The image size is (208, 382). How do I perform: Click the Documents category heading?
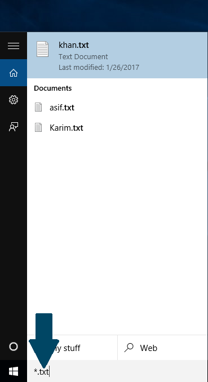pos(52,88)
